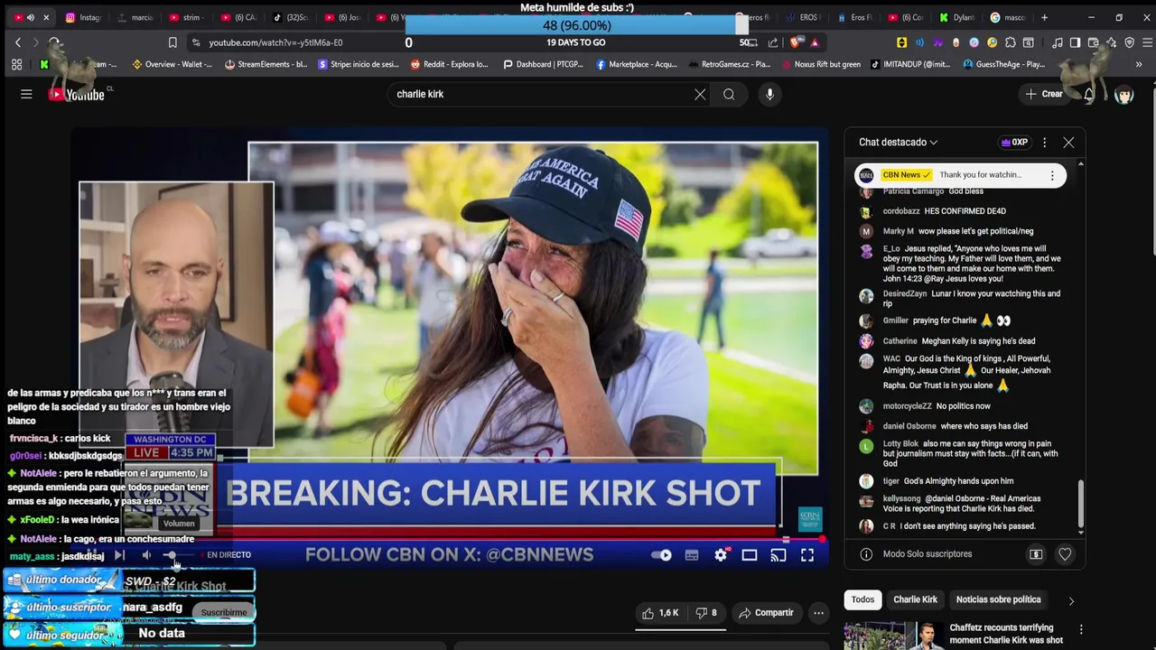Viewport: 1156px width, 650px height.
Task: Go to the YouTube home logo
Action: (78, 94)
